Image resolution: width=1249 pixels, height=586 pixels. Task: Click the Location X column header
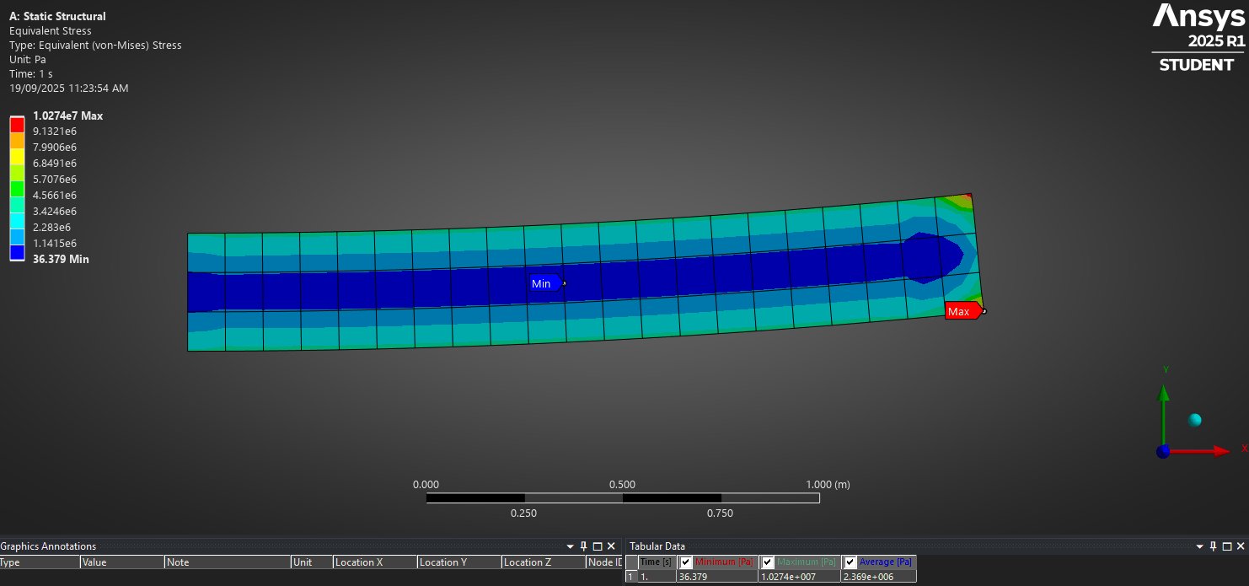375,562
